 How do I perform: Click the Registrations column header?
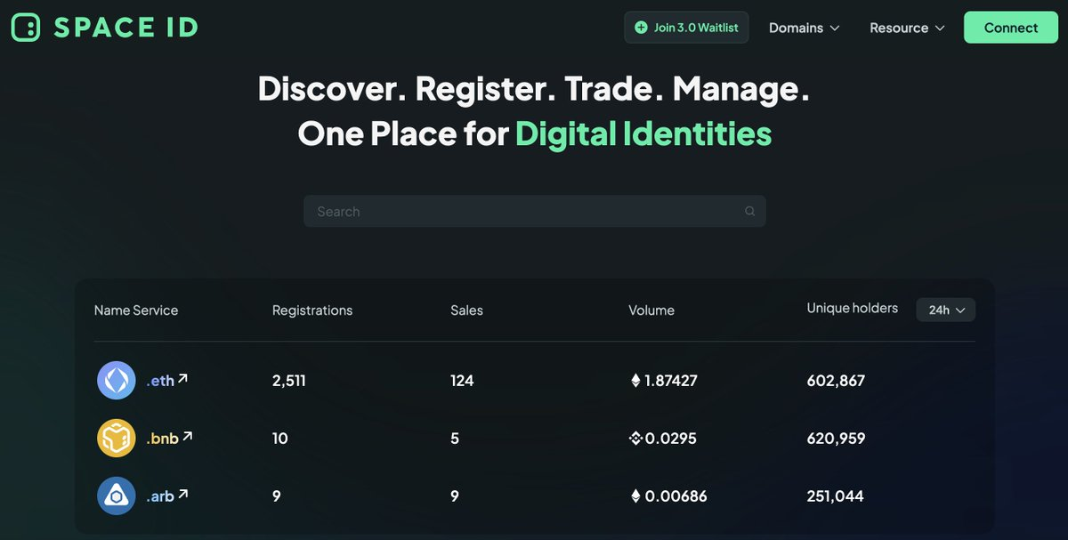click(x=312, y=310)
